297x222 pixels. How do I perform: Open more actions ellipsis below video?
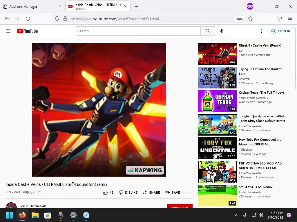coord(188,193)
